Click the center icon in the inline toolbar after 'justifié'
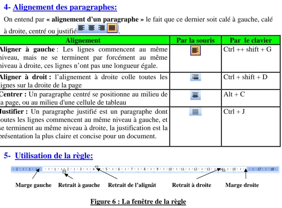The height and width of the screenshot is (208, 282). pos(91,28)
